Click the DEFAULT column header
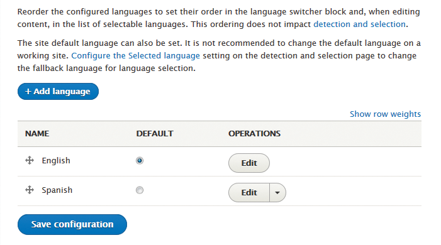Viewport: 441px width, 245px height. click(155, 133)
